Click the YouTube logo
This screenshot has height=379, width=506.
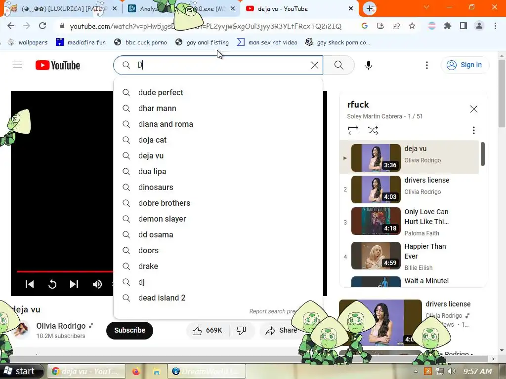pyautogui.click(x=58, y=65)
